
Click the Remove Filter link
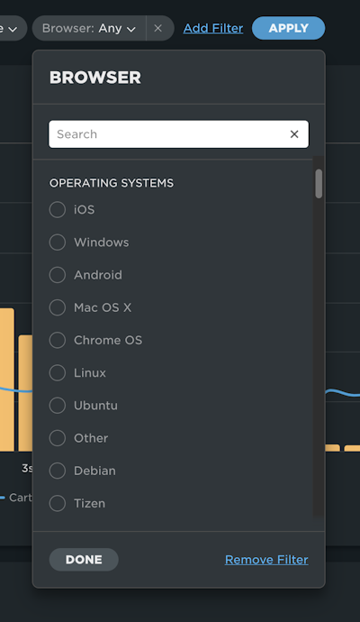(x=266, y=559)
